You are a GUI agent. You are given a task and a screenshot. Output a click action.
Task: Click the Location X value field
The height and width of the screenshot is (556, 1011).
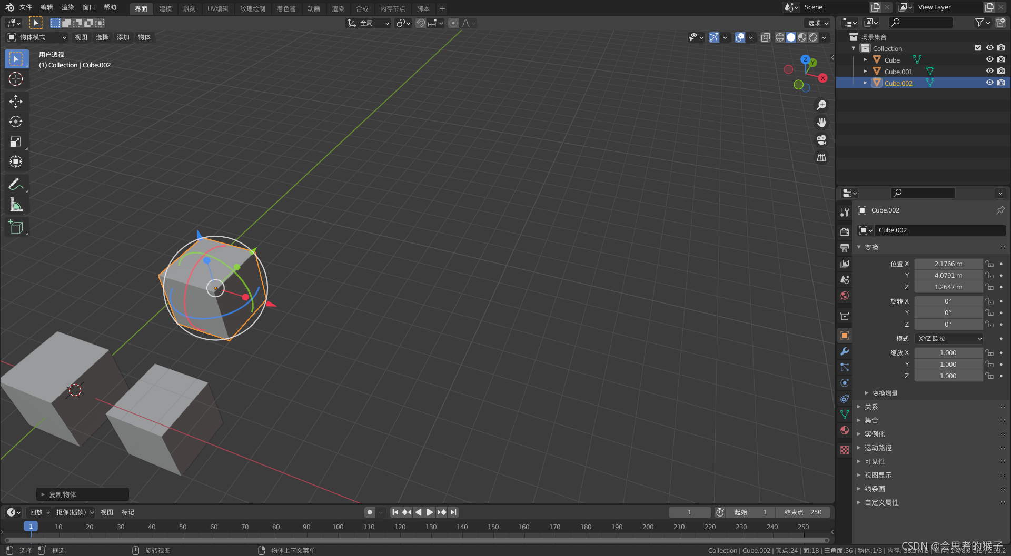[x=948, y=264]
